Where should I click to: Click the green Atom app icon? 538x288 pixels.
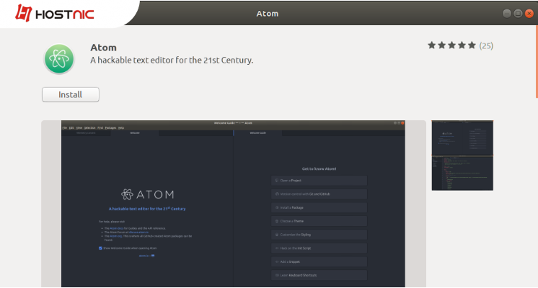pyautogui.click(x=59, y=59)
